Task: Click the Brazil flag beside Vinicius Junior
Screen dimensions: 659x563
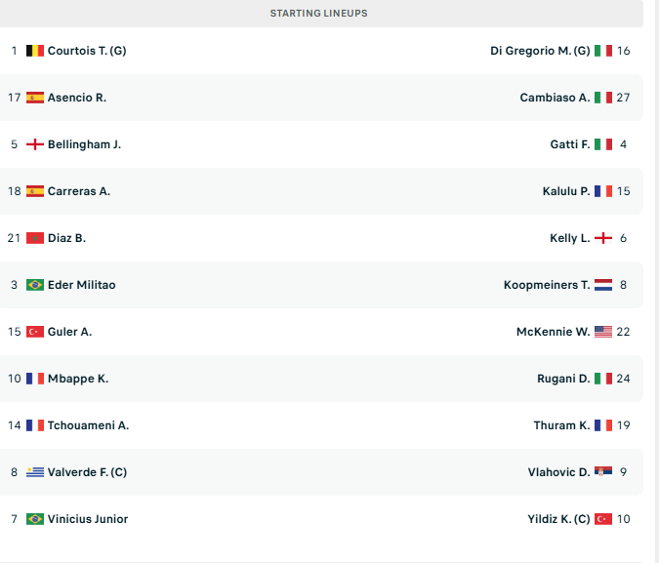Action: click(35, 519)
